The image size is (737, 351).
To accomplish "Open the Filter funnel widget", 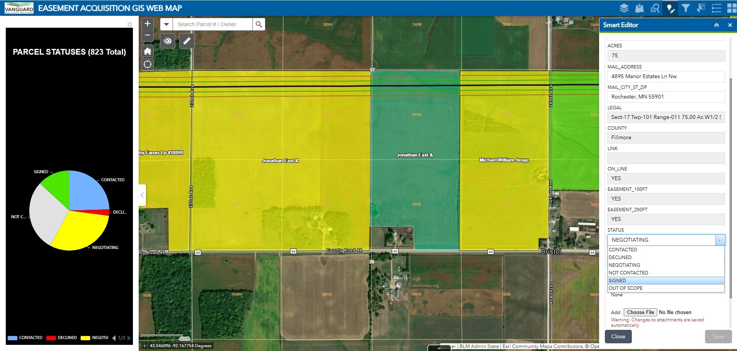I will tap(686, 8).
